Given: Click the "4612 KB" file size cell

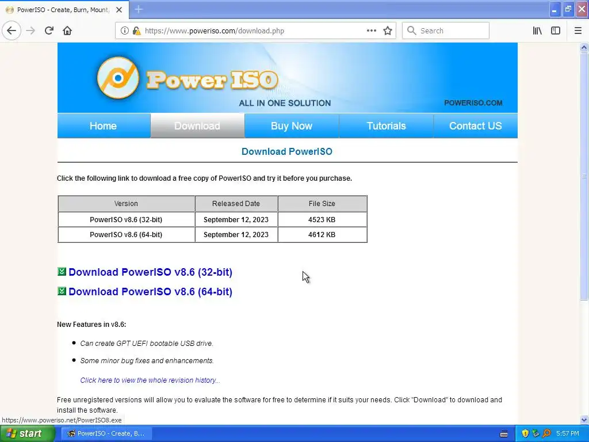Looking at the screenshot, I should coord(322,235).
